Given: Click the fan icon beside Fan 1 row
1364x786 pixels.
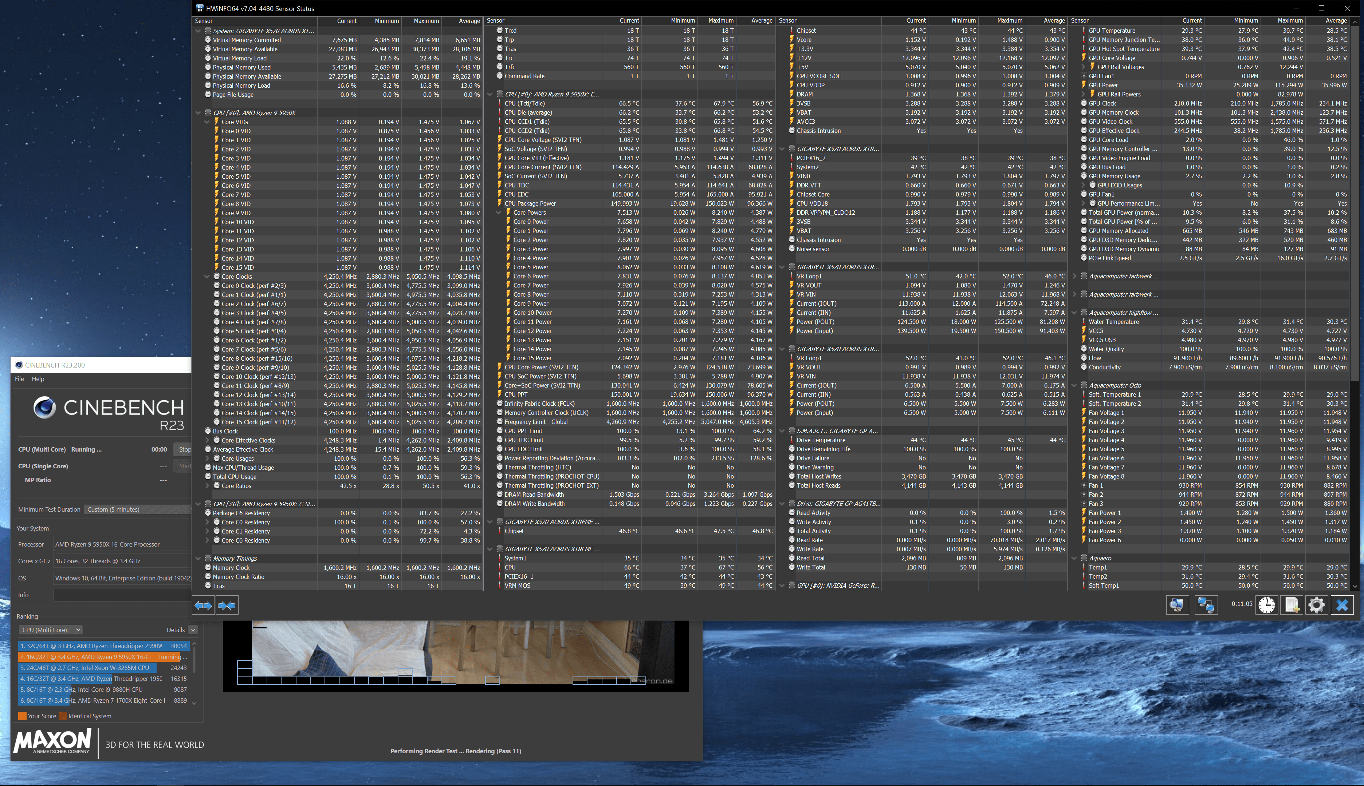Looking at the screenshot, I should click(x=1084, y=485).
